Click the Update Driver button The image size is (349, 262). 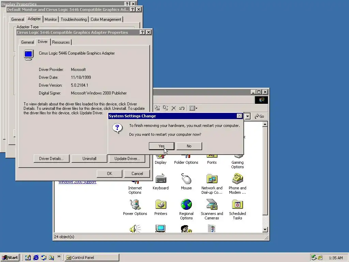coord(127,159)
